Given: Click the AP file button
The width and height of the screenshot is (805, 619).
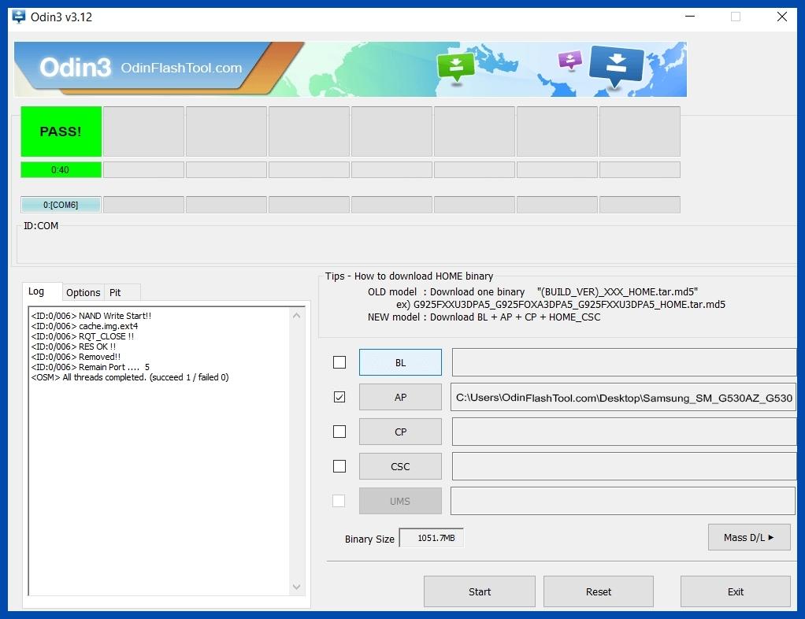Looking at the screenshot, I should point(400,397).
